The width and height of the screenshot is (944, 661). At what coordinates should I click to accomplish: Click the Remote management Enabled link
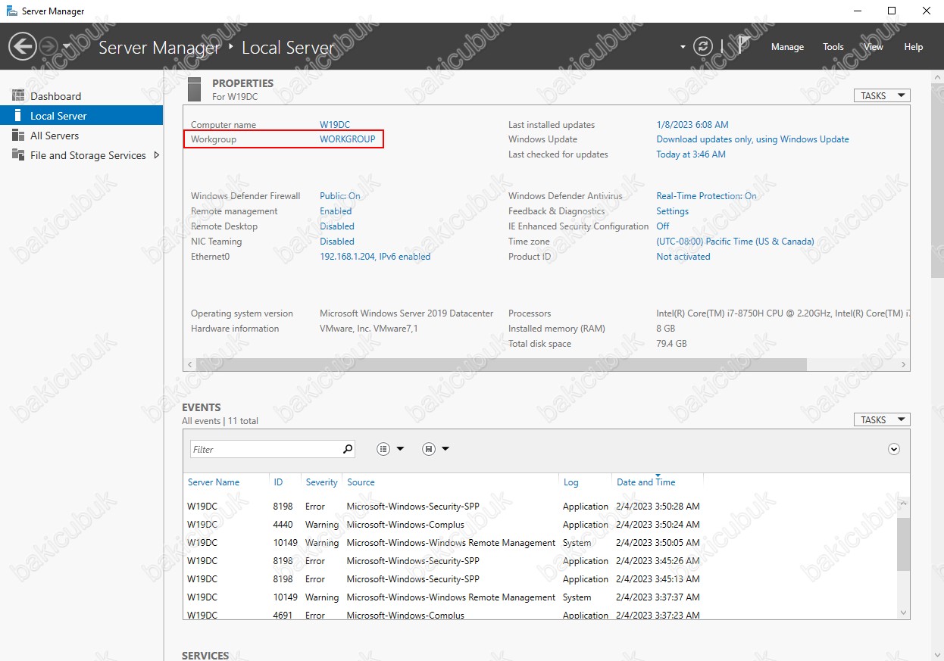[336, 211]
